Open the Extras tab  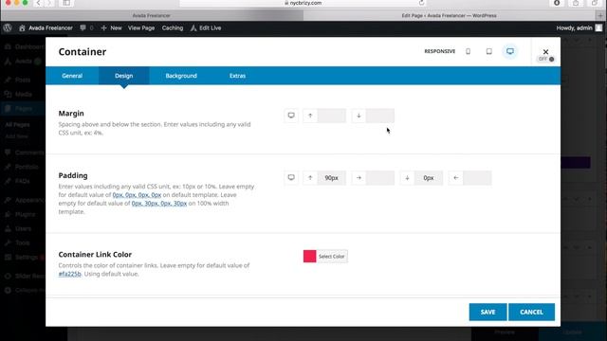pos(237,76)
